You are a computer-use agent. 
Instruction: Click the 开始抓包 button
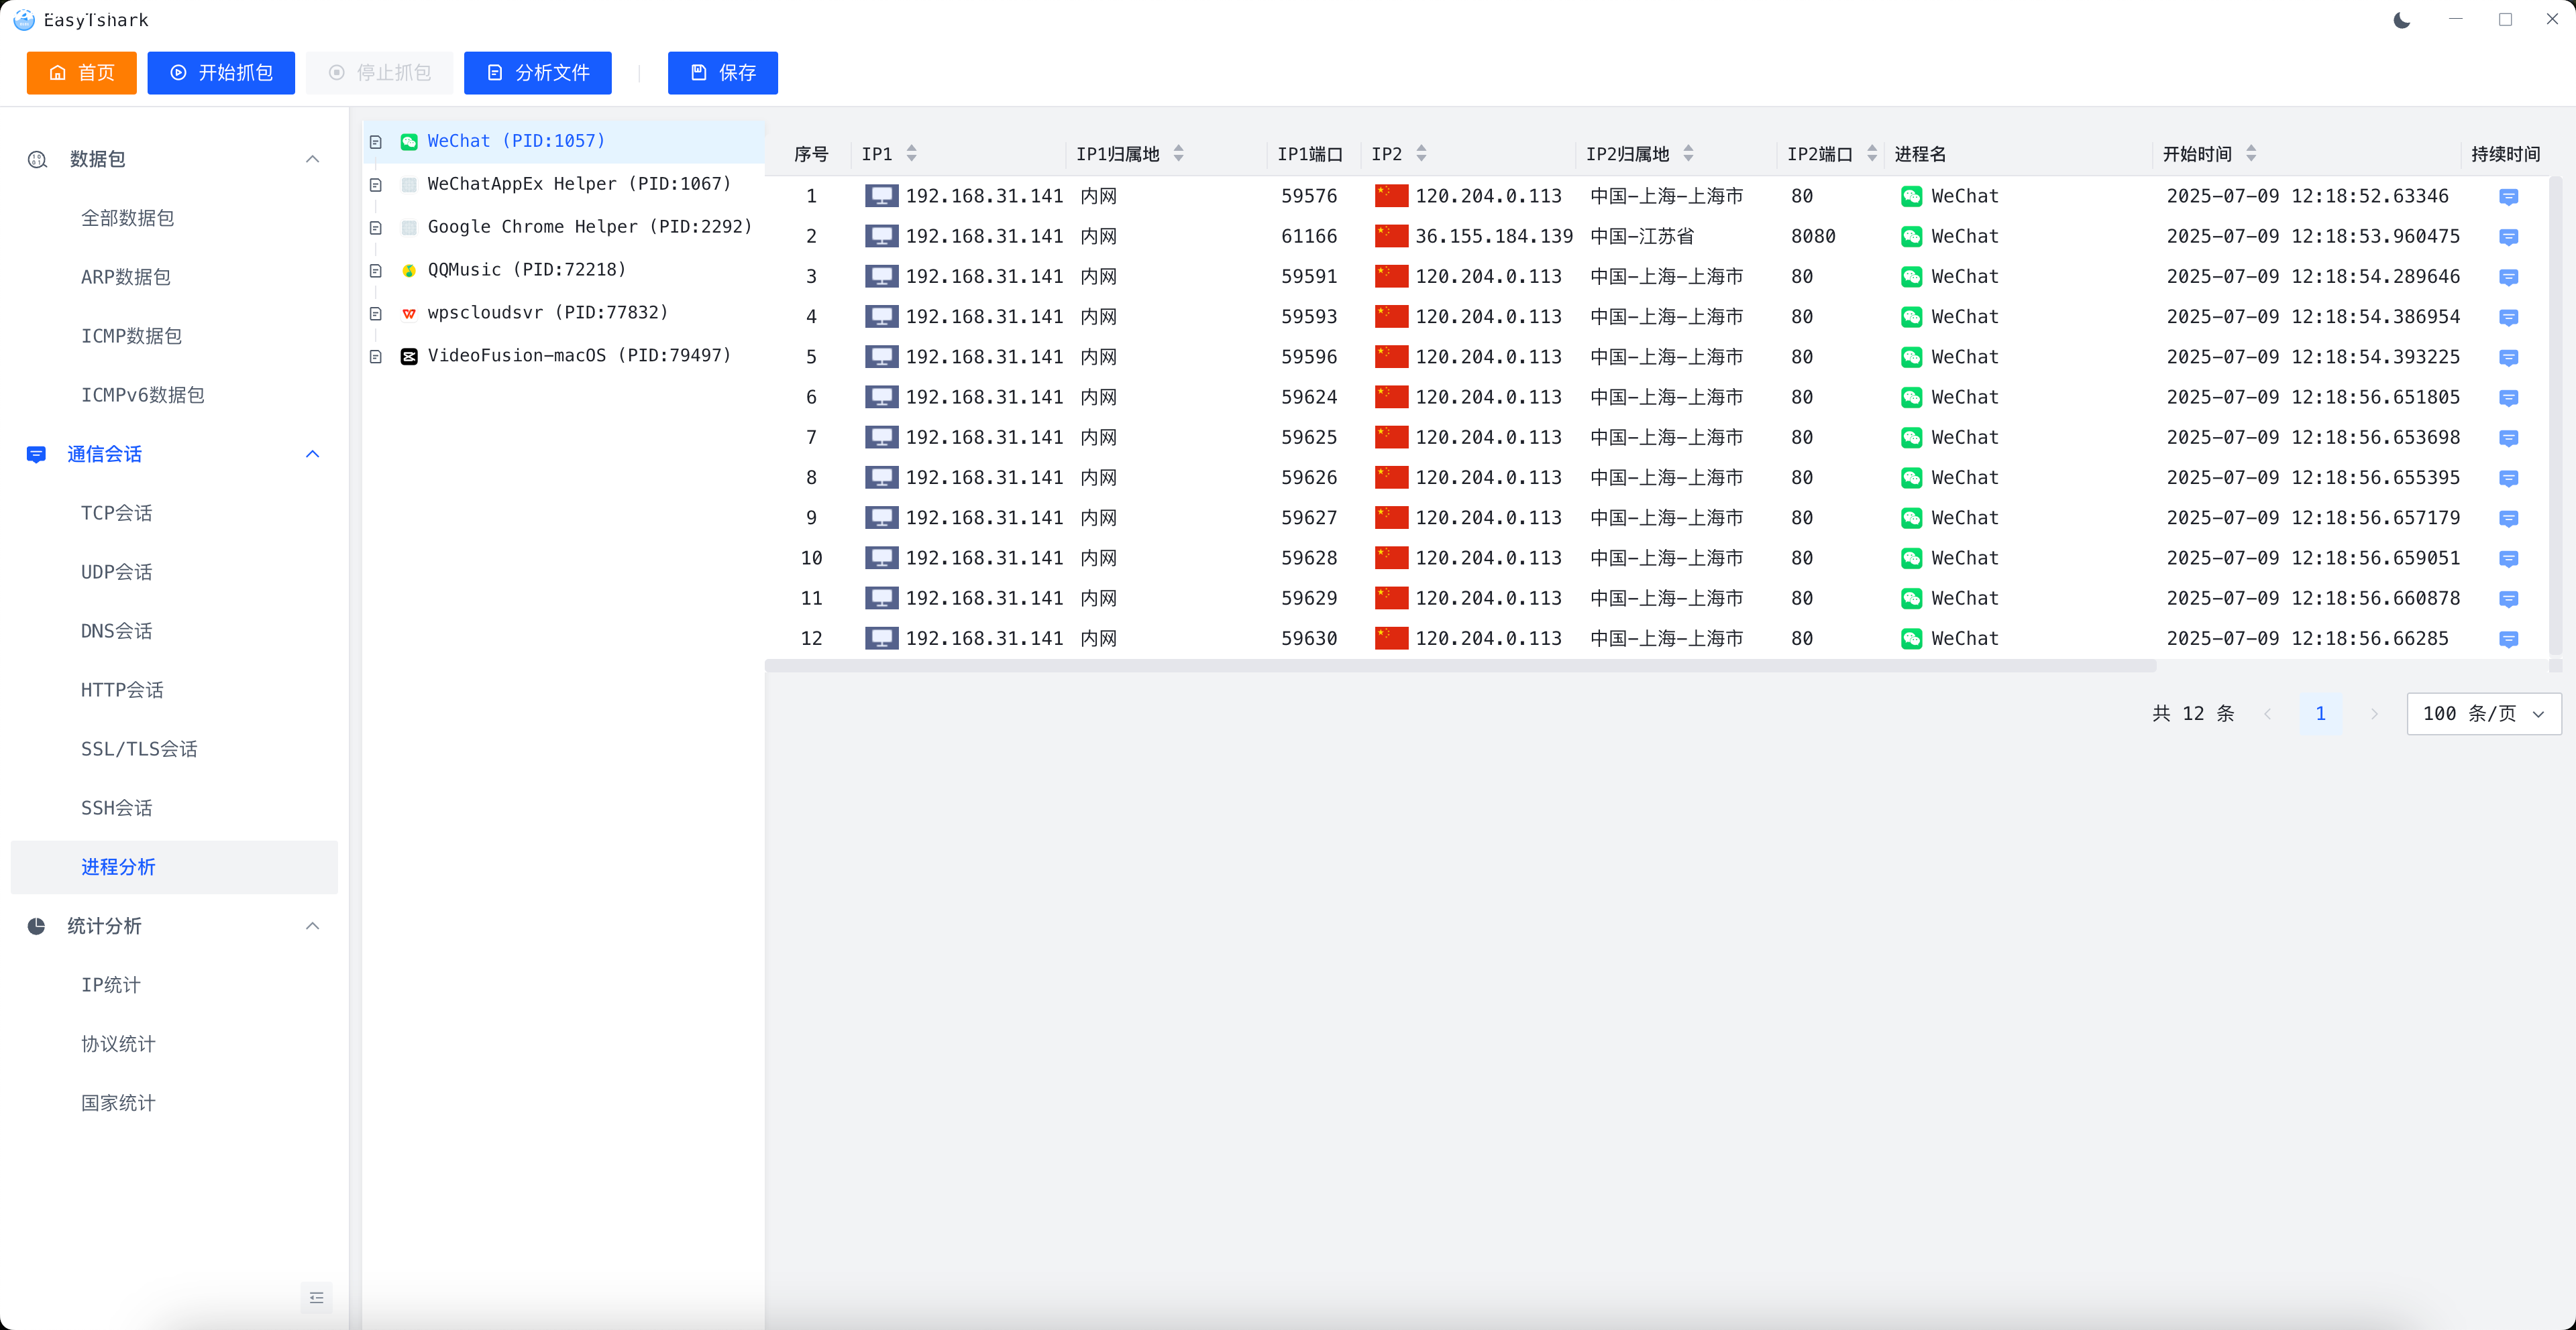tap(221, 73)
